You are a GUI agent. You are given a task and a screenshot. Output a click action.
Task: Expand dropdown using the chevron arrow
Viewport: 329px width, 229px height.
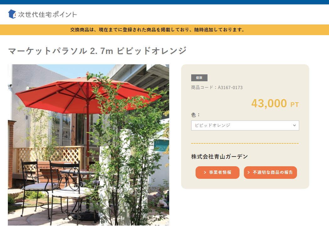(x=294, y=125)
